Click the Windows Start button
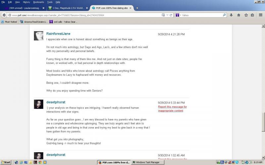This screenshot has height=165, width=265. (x=6, y=162)
